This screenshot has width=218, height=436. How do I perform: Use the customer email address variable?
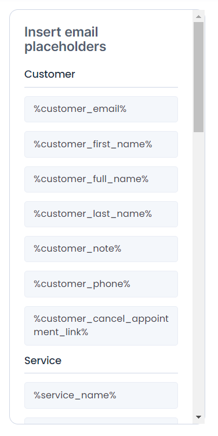coord(101,109)
